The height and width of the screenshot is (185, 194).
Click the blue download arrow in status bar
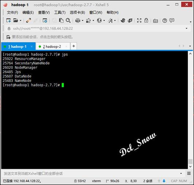coord(164,181)
